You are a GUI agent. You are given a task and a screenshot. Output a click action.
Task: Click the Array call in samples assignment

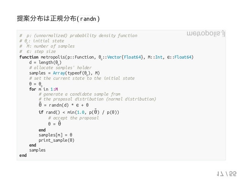(x=59, y=73)
